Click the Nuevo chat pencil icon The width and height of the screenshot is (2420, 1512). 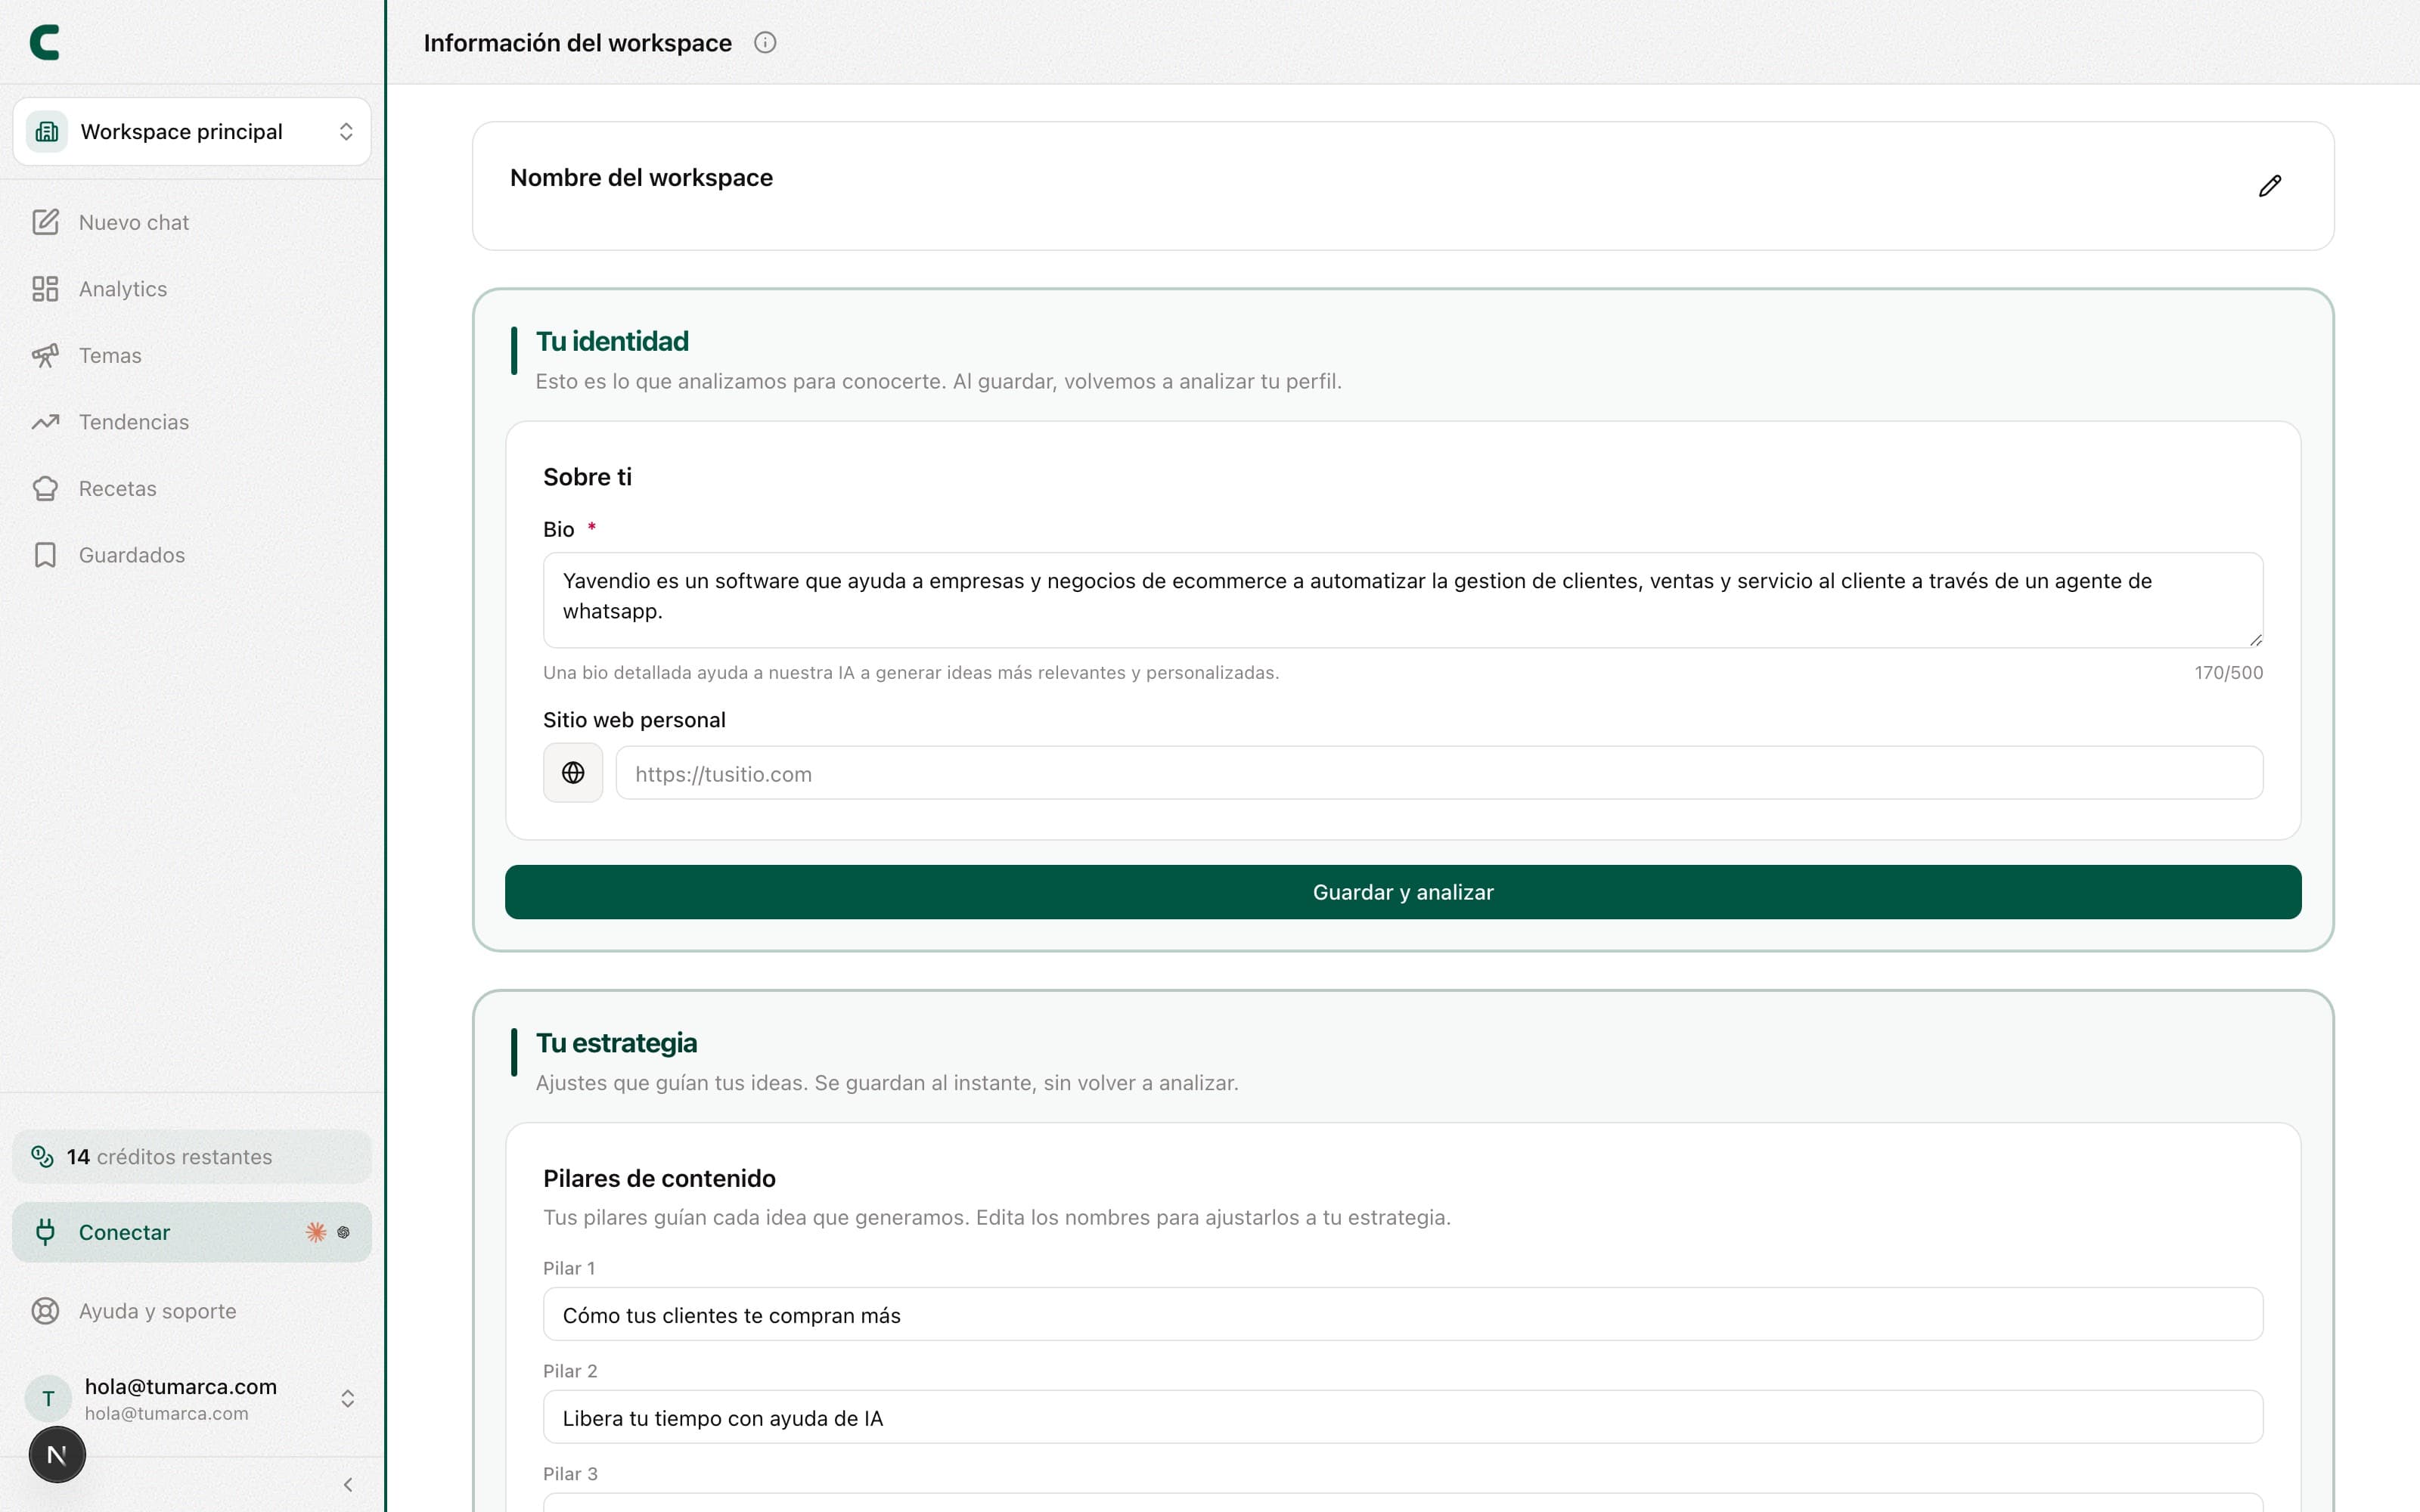pos(45,222)
